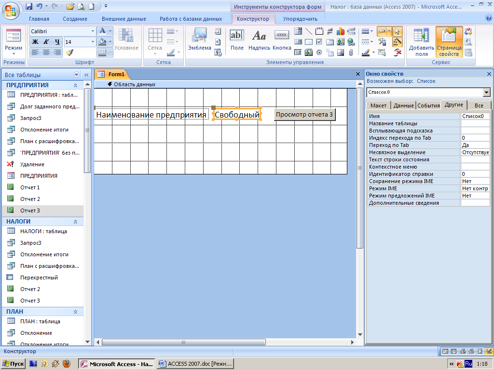Select the rectangle control tool
Viewport: 494px width, 370px height.
coord(309,42)
